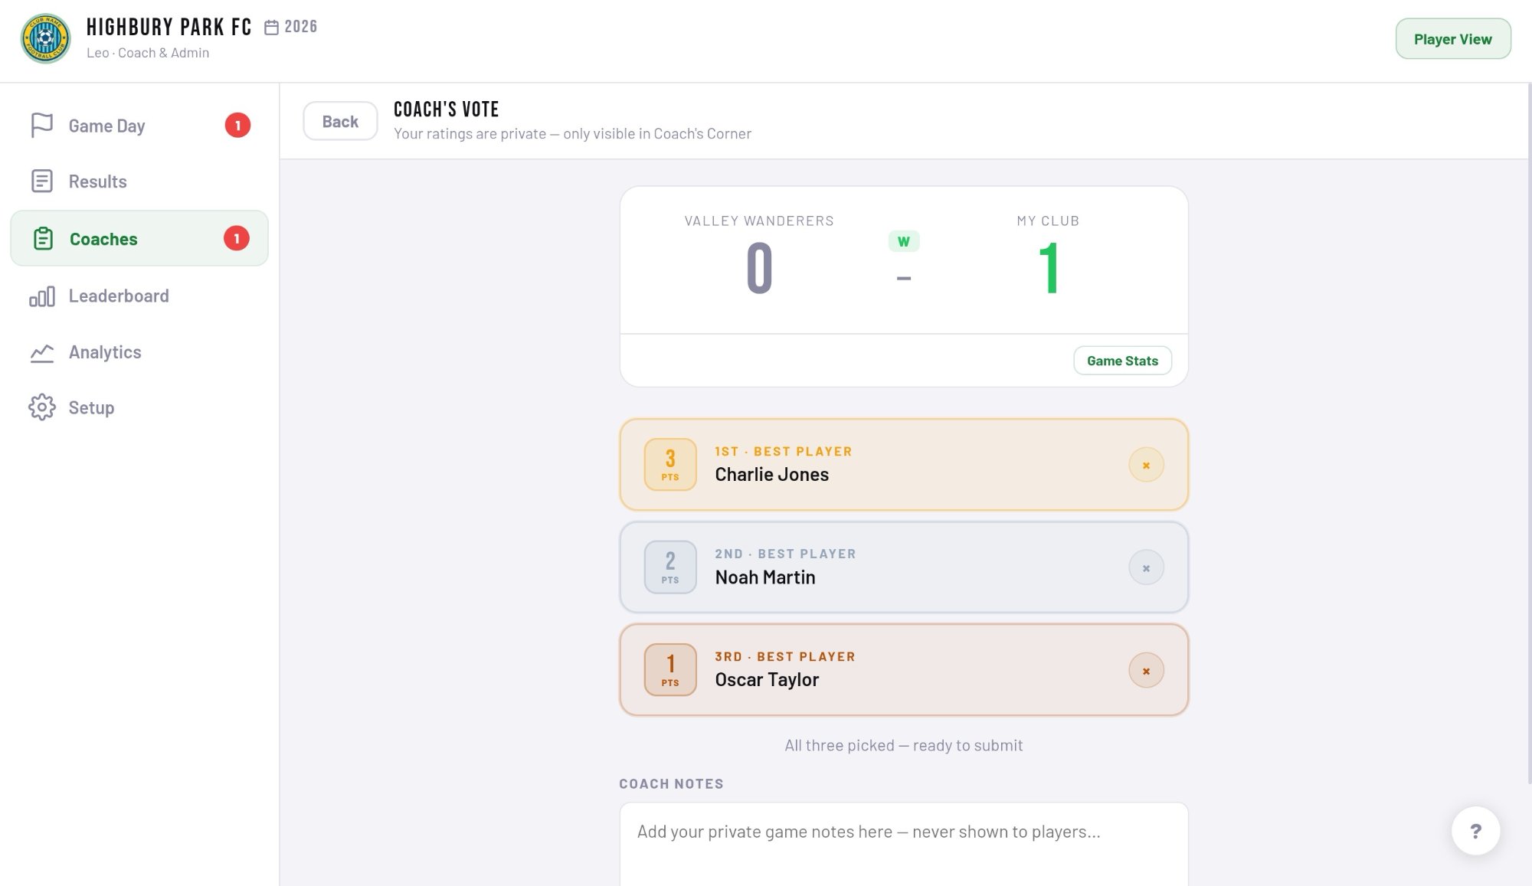Image resolution: width=1532 pixels, height=886 pixels.
Task: Click the calendar icon beside 2026
Action: coord(271,28)
